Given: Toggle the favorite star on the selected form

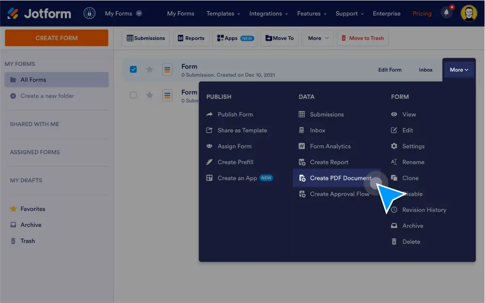Looking at the screenshot, I should point(150,69).
